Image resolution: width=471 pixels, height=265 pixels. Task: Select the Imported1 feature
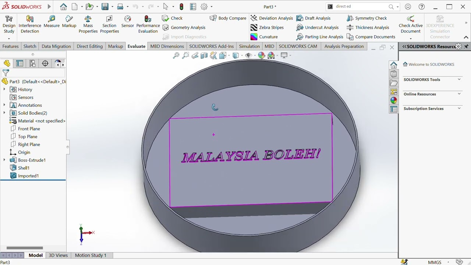(28, 176)
